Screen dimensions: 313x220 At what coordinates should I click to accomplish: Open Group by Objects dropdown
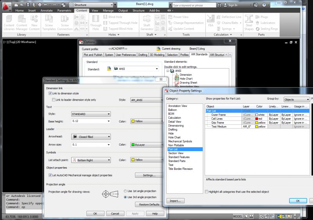297,99
